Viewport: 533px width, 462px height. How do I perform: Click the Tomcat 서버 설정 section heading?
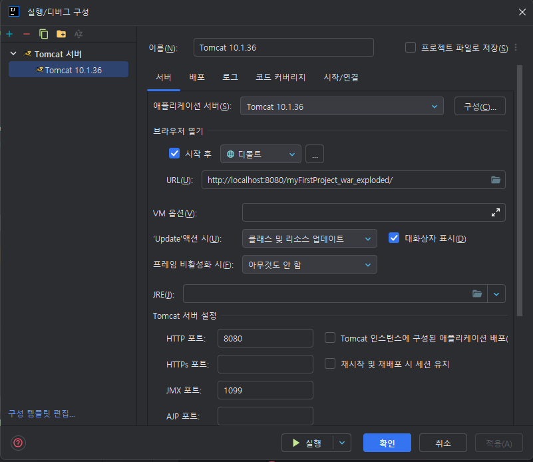pos(184,316)
